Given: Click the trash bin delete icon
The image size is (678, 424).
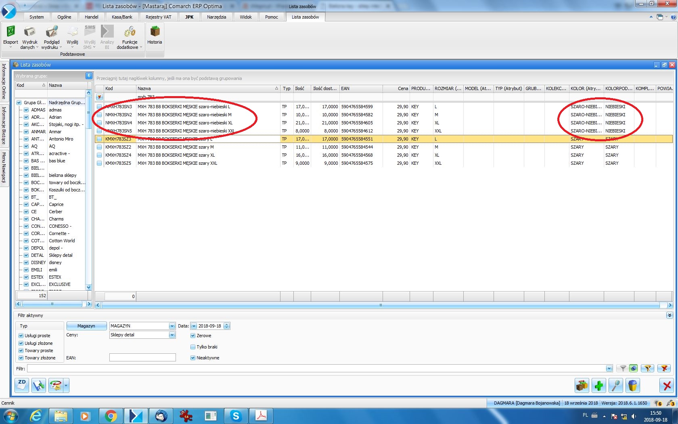Looking at the screenshot, I should [x=632, y=386].
